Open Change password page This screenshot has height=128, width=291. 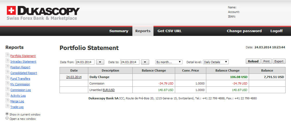tap(244, 31)
